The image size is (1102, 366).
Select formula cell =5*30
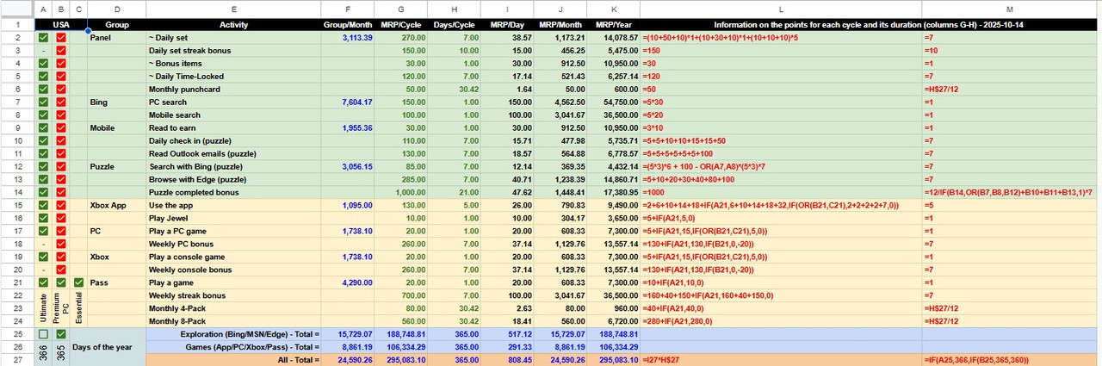(781, 102)
